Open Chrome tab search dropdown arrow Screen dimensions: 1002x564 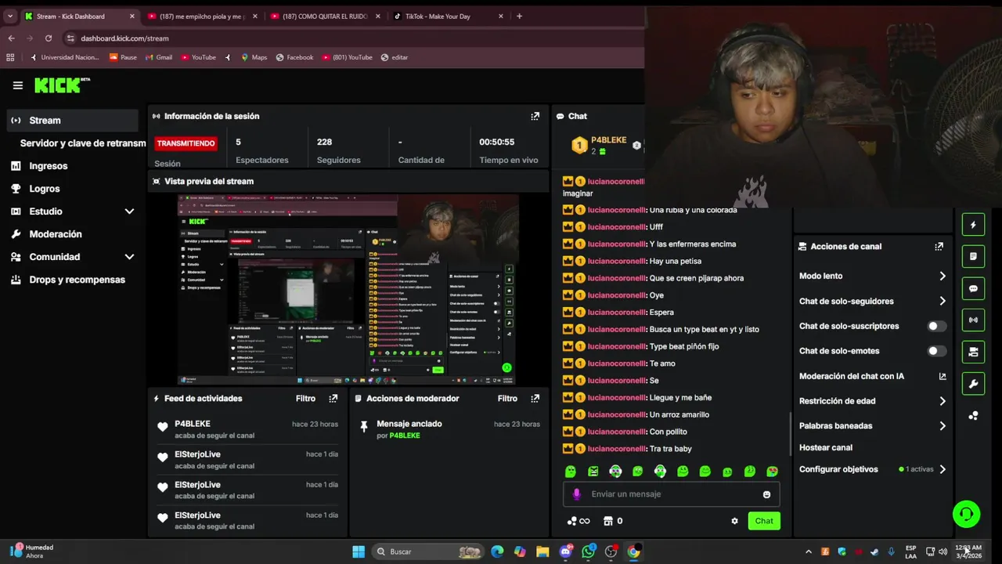(10, 16)
